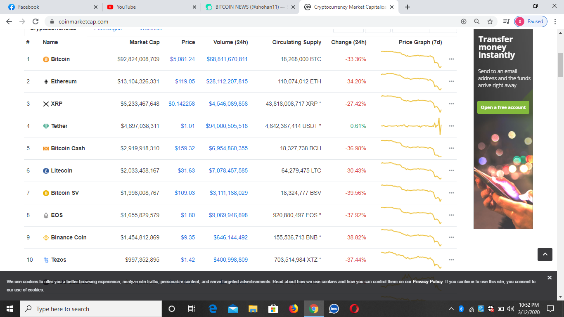This screenshot has height=317, width=564.
Task: Click the Bitcoin SV logo icon
Action: pos(46,193)
